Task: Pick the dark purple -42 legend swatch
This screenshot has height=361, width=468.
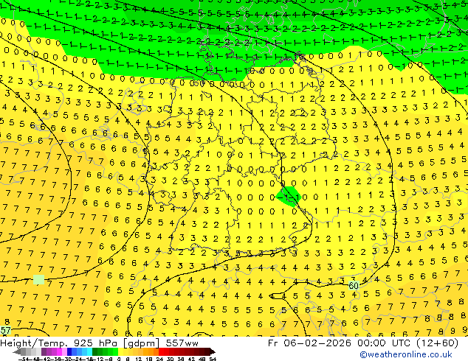Action: click(x=44, y=351)
